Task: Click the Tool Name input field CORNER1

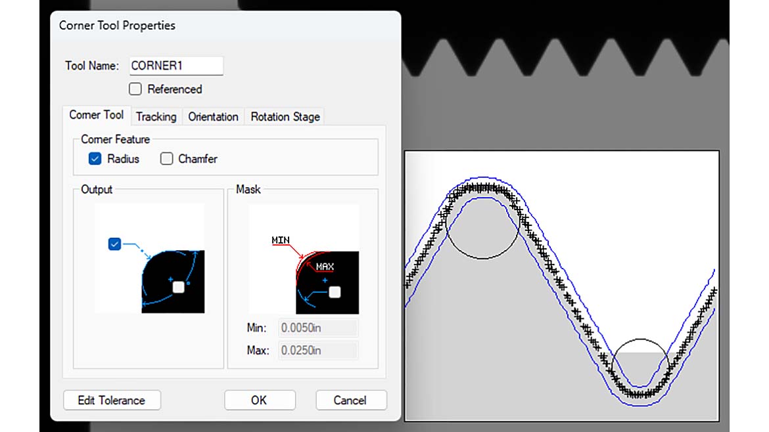Action: pos(176,66)
